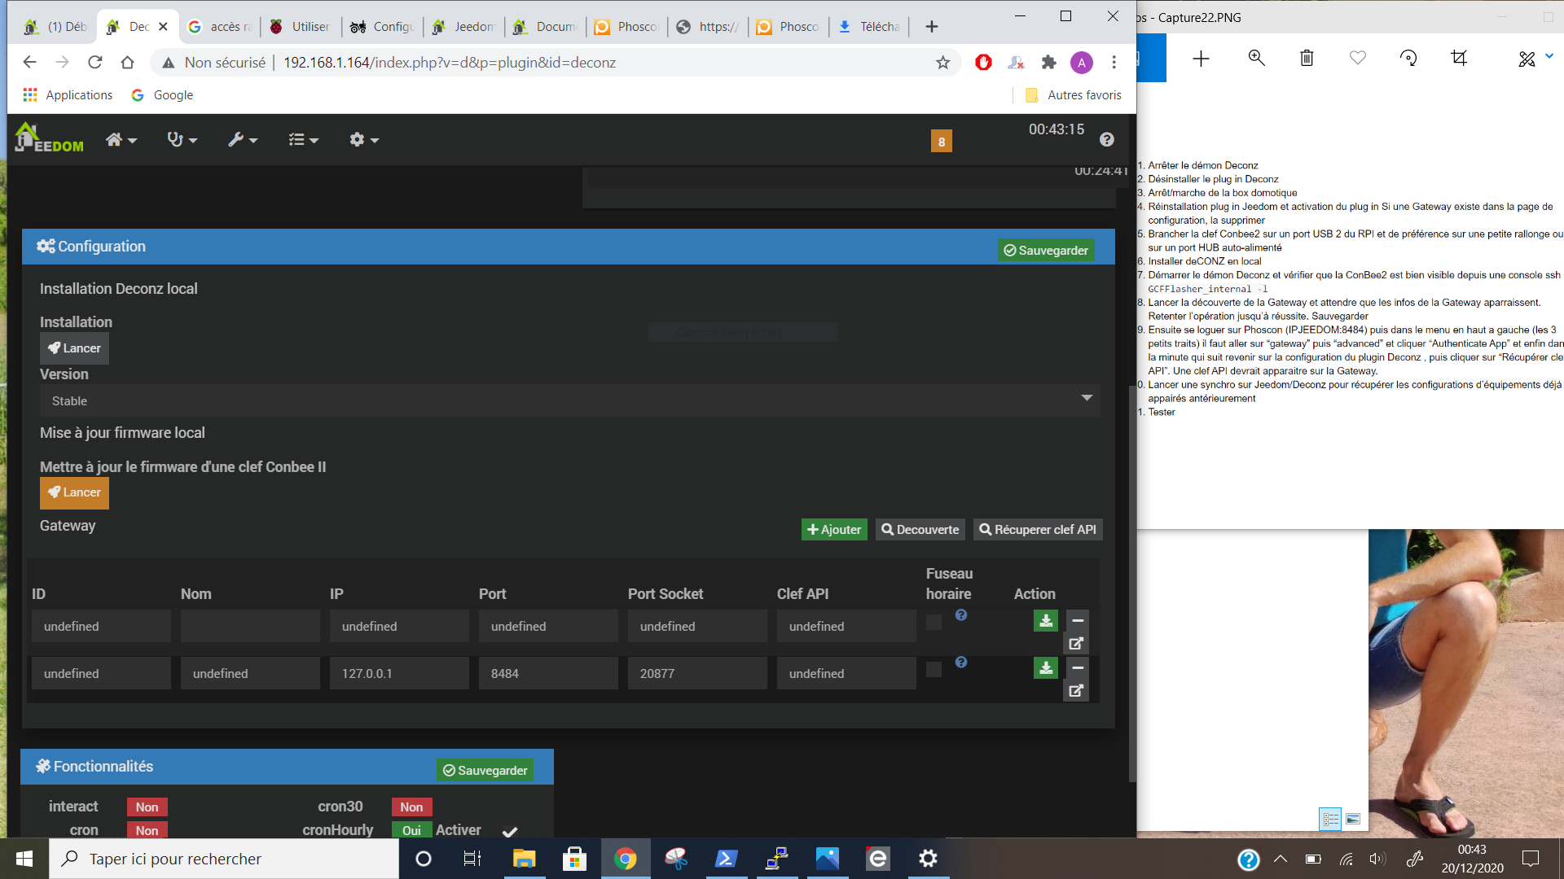Click the IP field containing 127.0.0.1
The image size is (1564, 879).
[399, 674]
